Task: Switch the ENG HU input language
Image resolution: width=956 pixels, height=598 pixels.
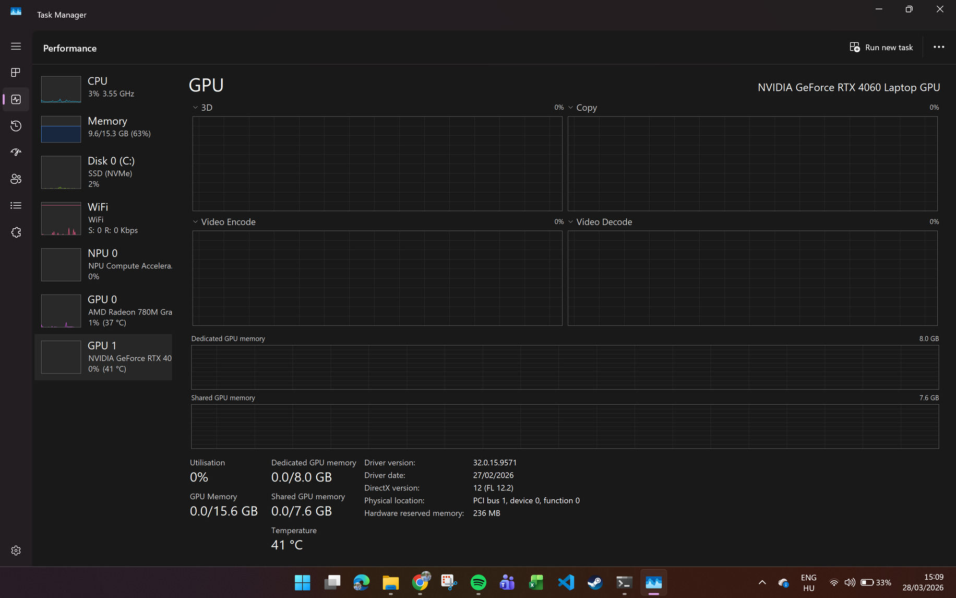Action: [x=809, y=583]
